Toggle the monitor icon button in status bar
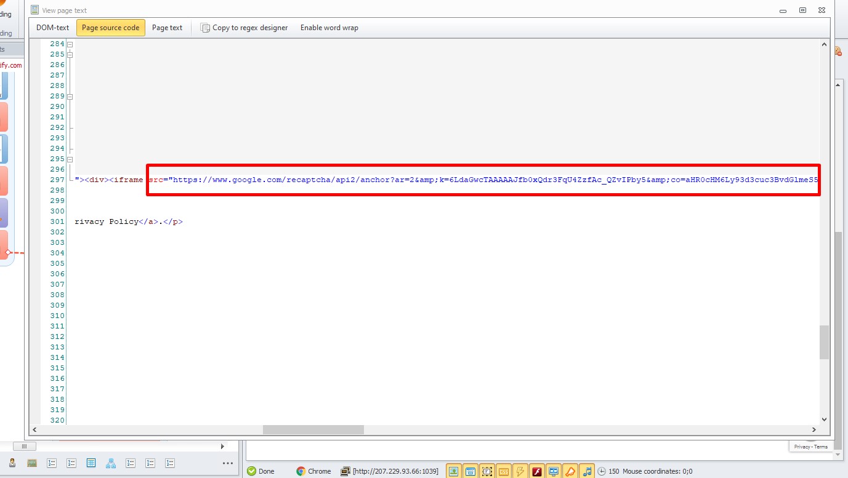 554,471
